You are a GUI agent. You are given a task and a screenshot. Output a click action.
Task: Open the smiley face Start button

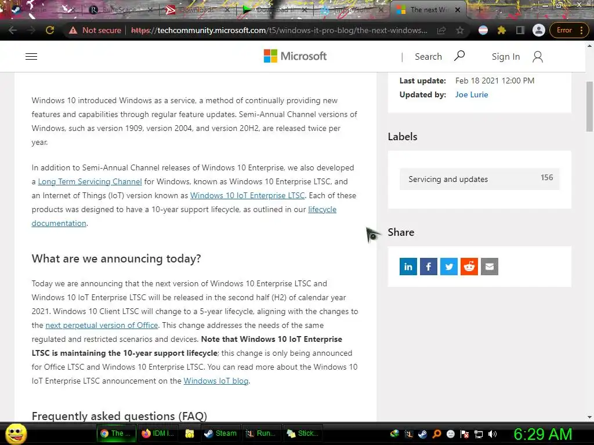click(x=16, y=434)
